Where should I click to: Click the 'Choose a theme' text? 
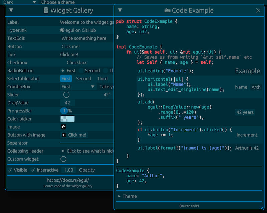58,2
